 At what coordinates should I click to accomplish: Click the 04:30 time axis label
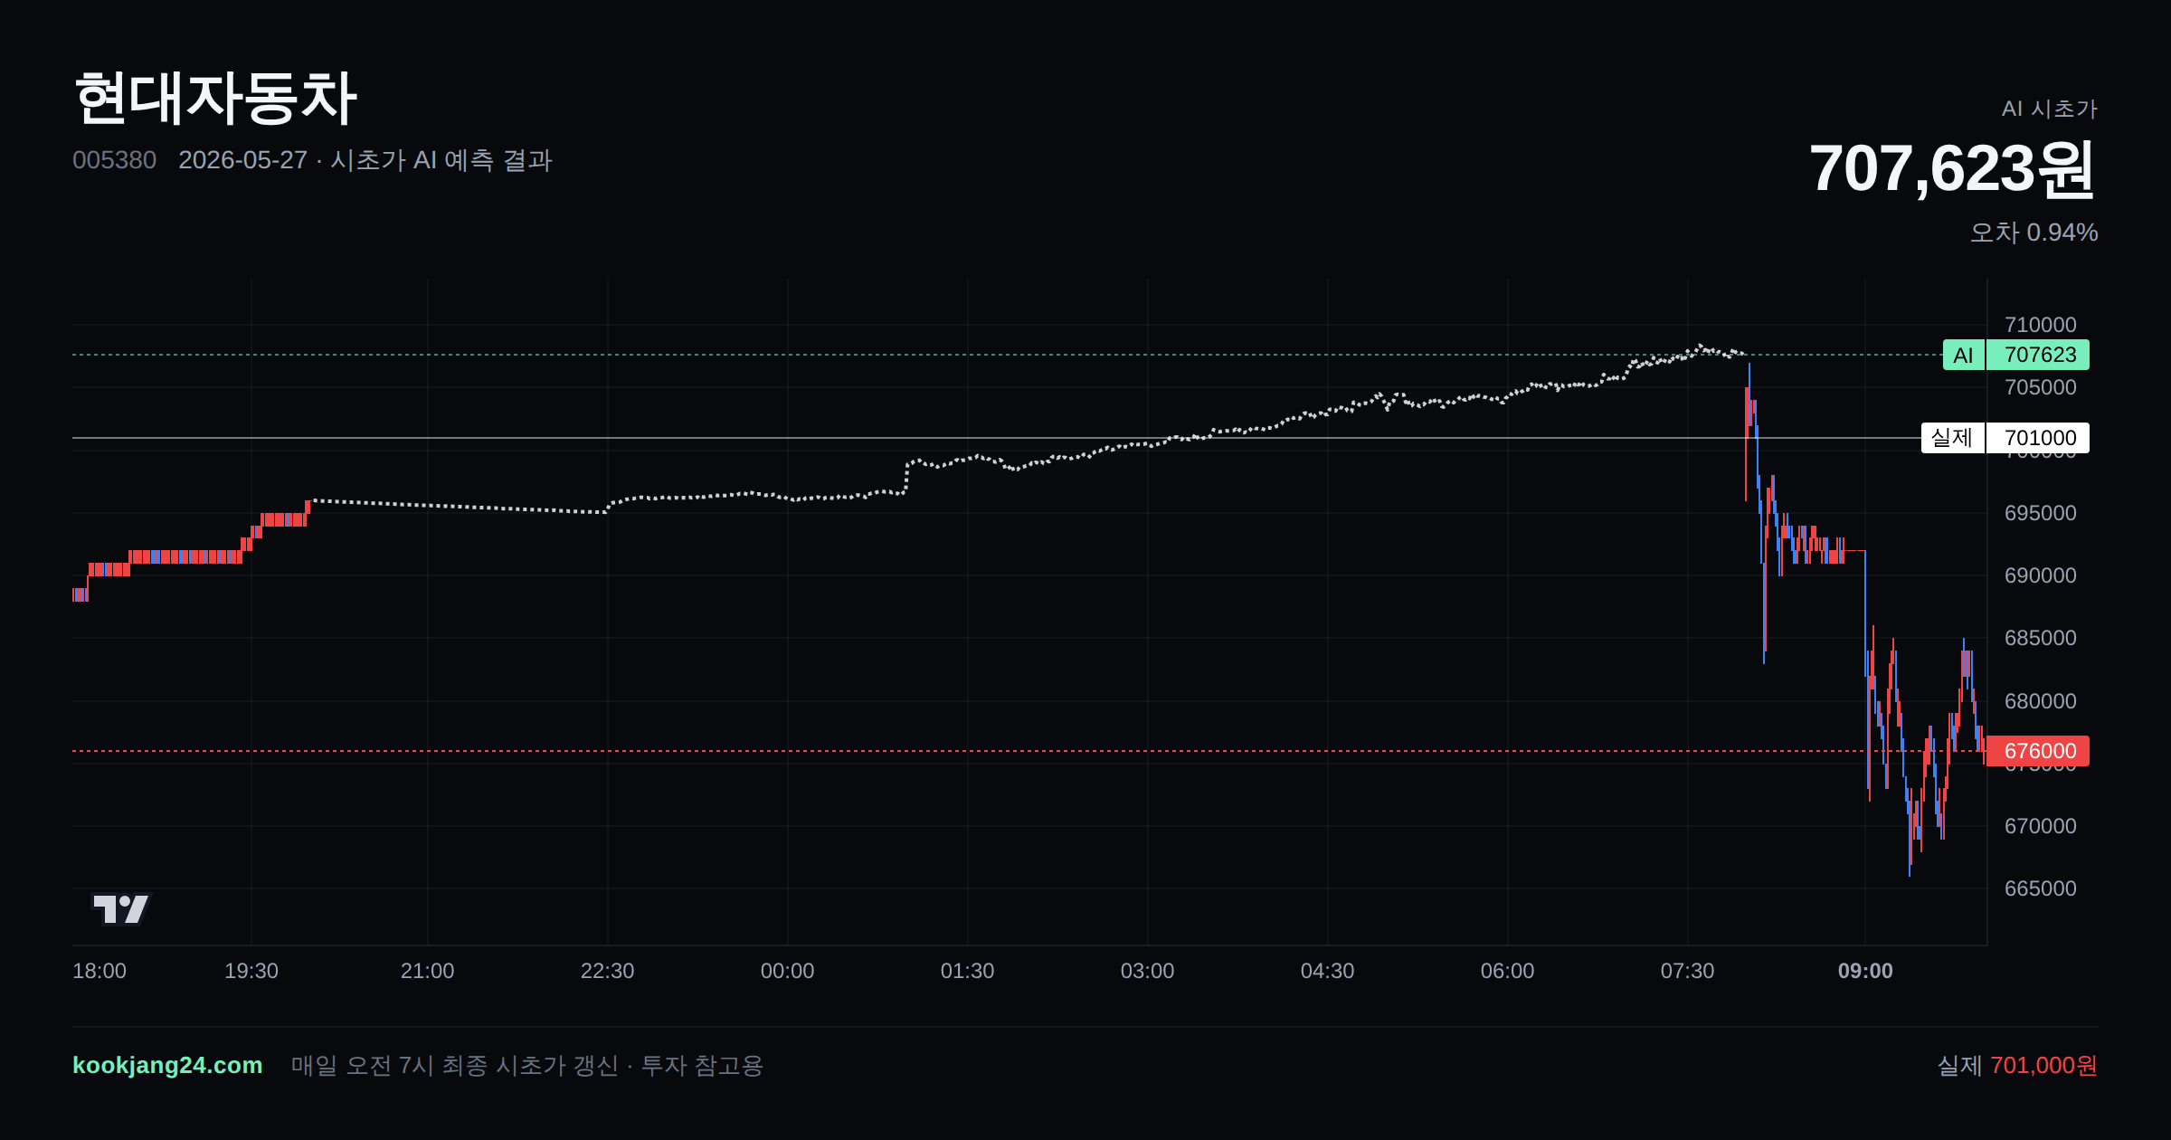click(x=1327, y=971)
